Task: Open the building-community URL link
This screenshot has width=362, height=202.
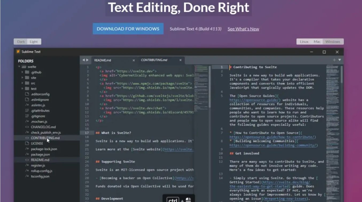Action: pyautogui.click(x=274, y=145)
